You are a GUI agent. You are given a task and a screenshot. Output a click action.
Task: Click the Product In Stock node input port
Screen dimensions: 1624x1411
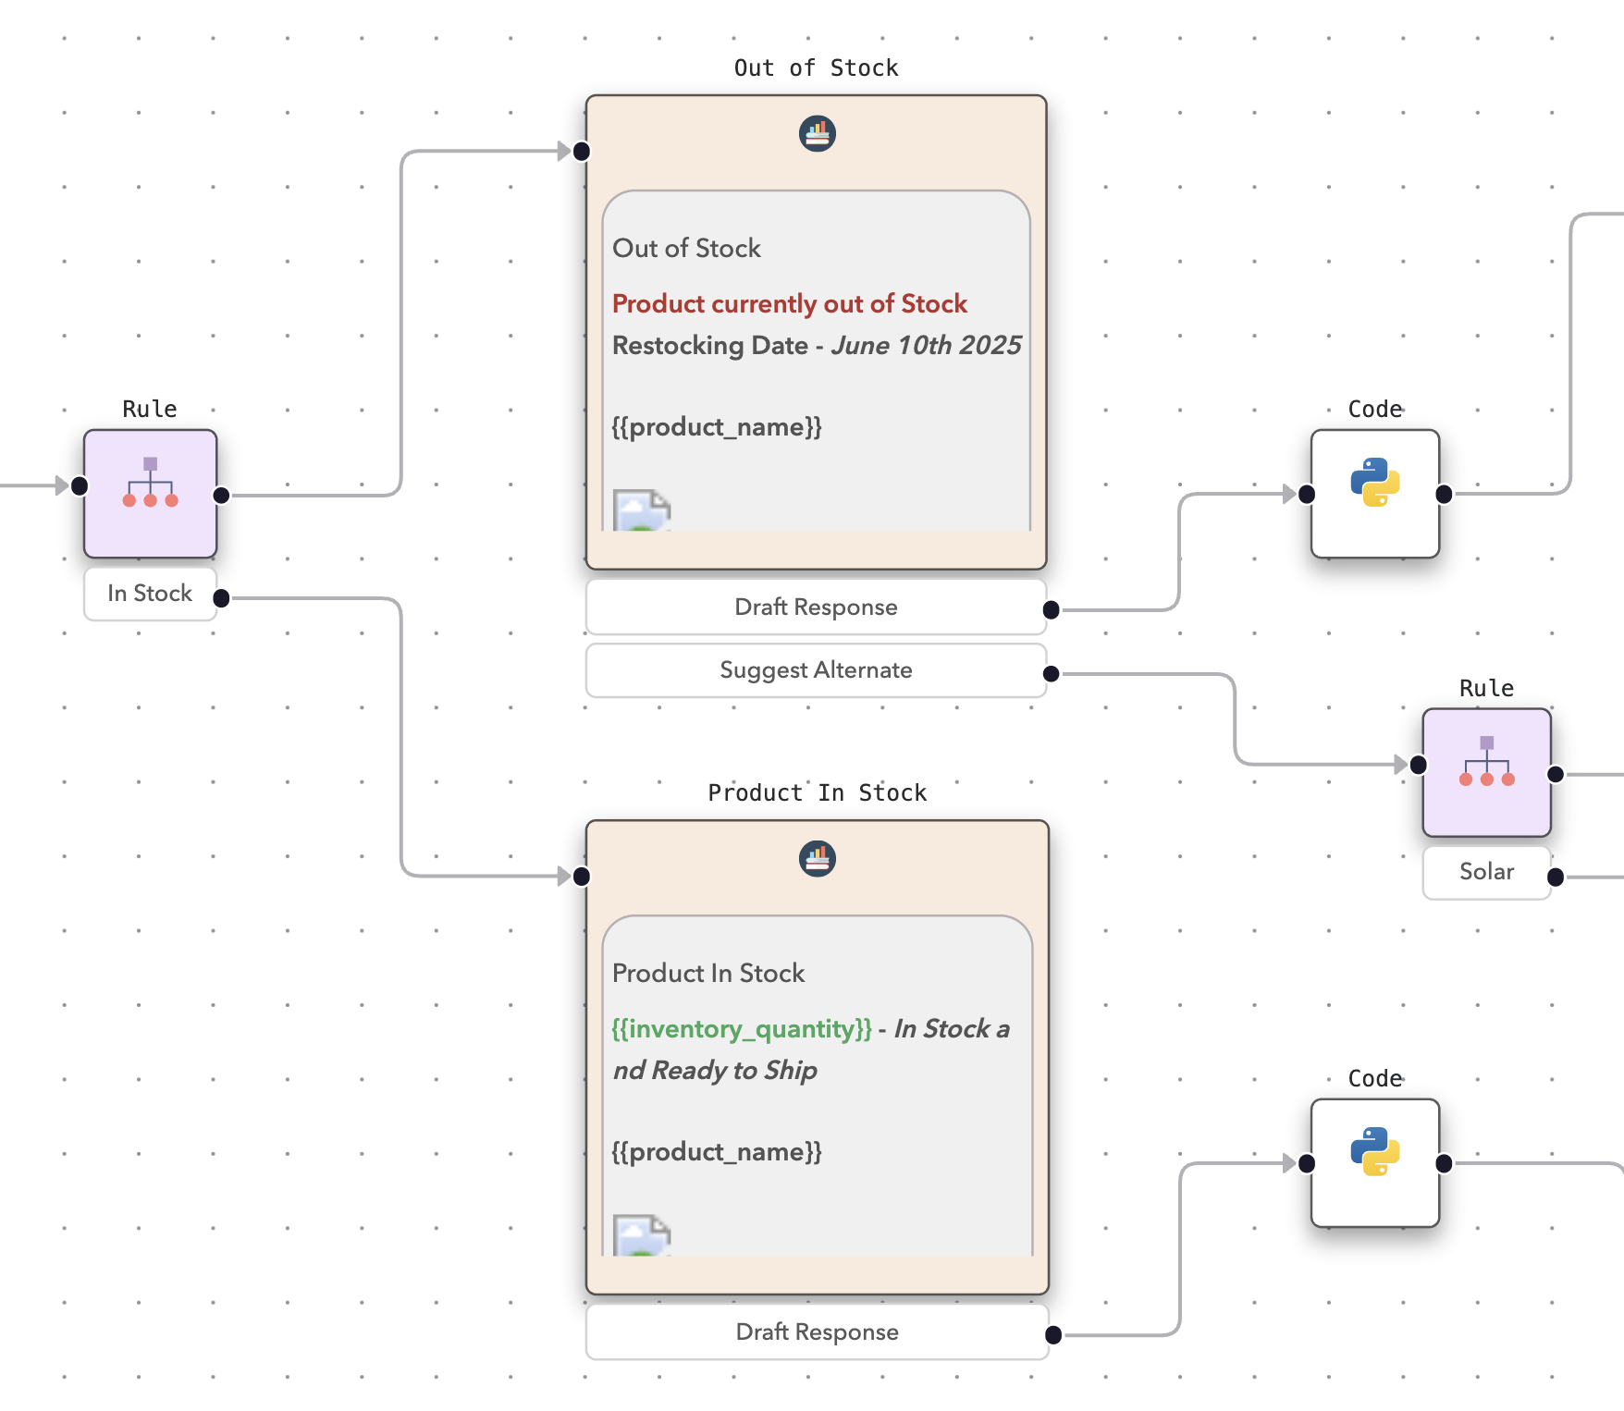point(582,877)
